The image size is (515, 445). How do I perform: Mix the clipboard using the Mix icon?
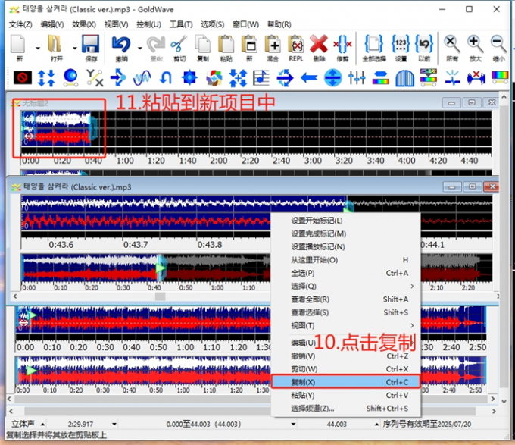coord(273,48)
